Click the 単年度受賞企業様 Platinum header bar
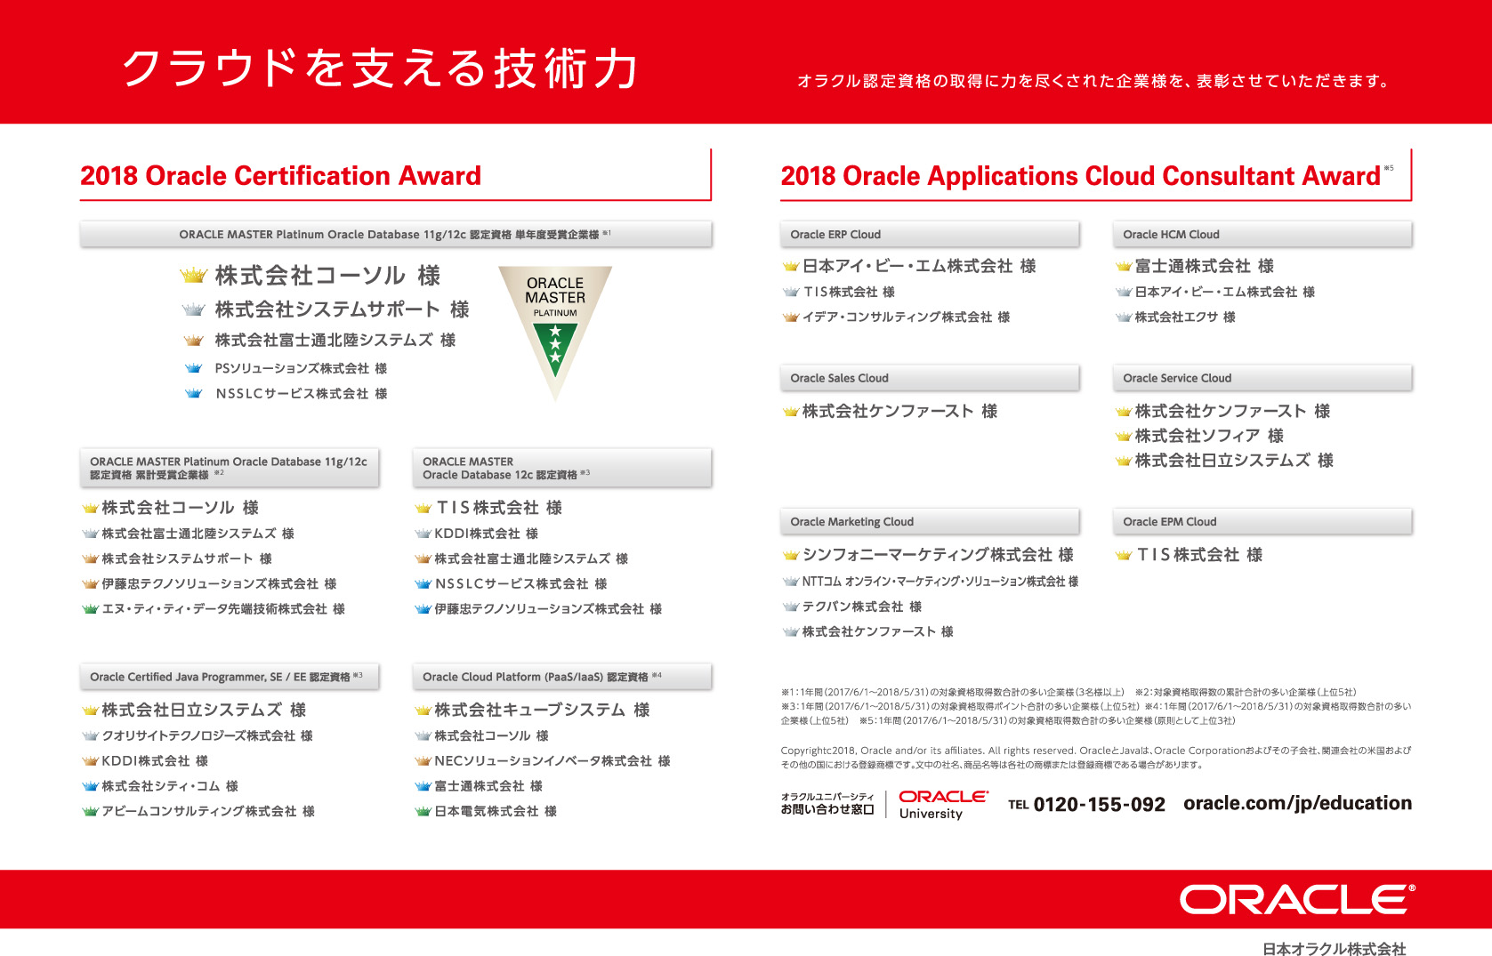The image size is (1492, 956). click(396, 235)
